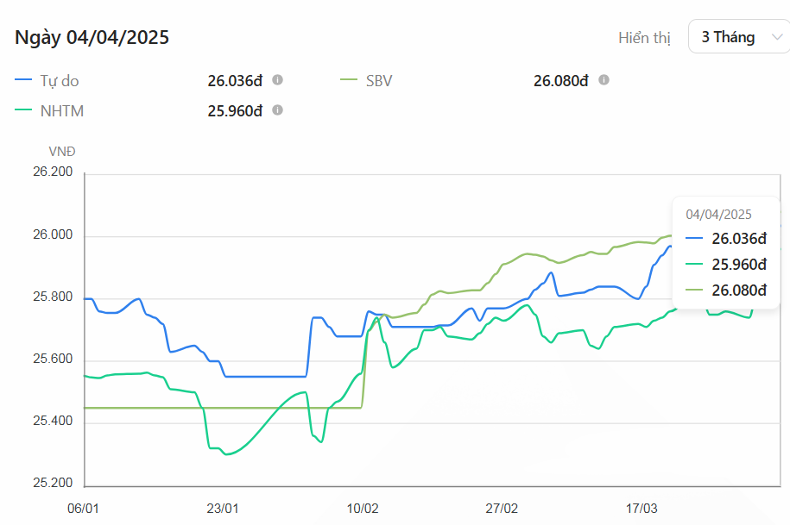Click the Ngày 04/04/2025 heading
Image resolution: width=790 pixels, height=525 pixels.
click(92, 37)
